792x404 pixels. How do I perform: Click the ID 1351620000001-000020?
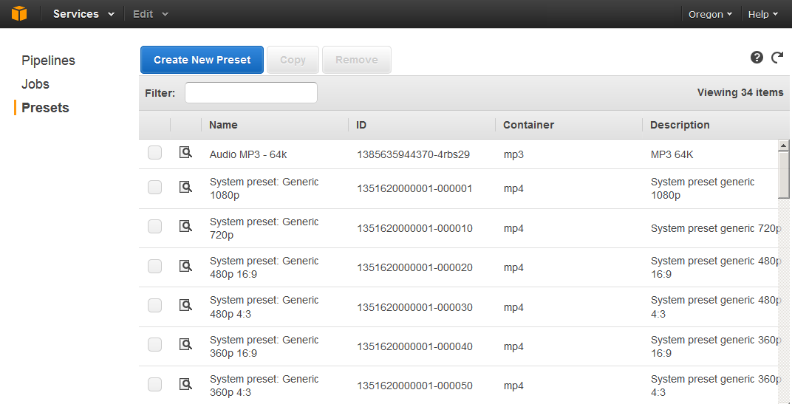[x=414, y=267]
